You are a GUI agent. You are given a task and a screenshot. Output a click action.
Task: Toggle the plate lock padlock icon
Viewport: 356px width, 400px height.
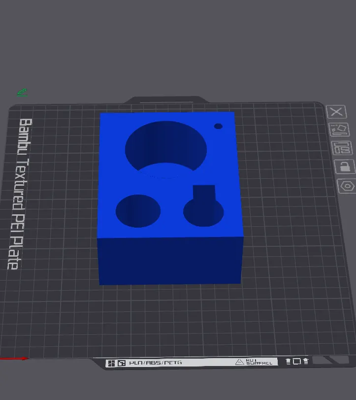[344, 166]
